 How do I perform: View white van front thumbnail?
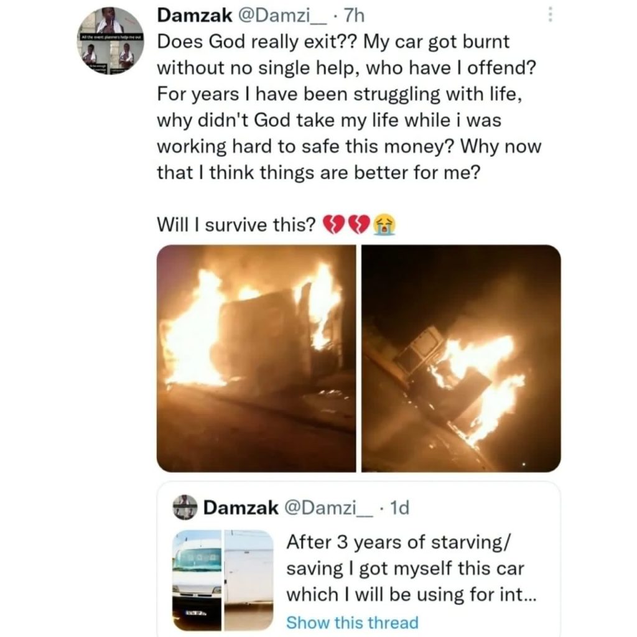click(x=197, y=580)
